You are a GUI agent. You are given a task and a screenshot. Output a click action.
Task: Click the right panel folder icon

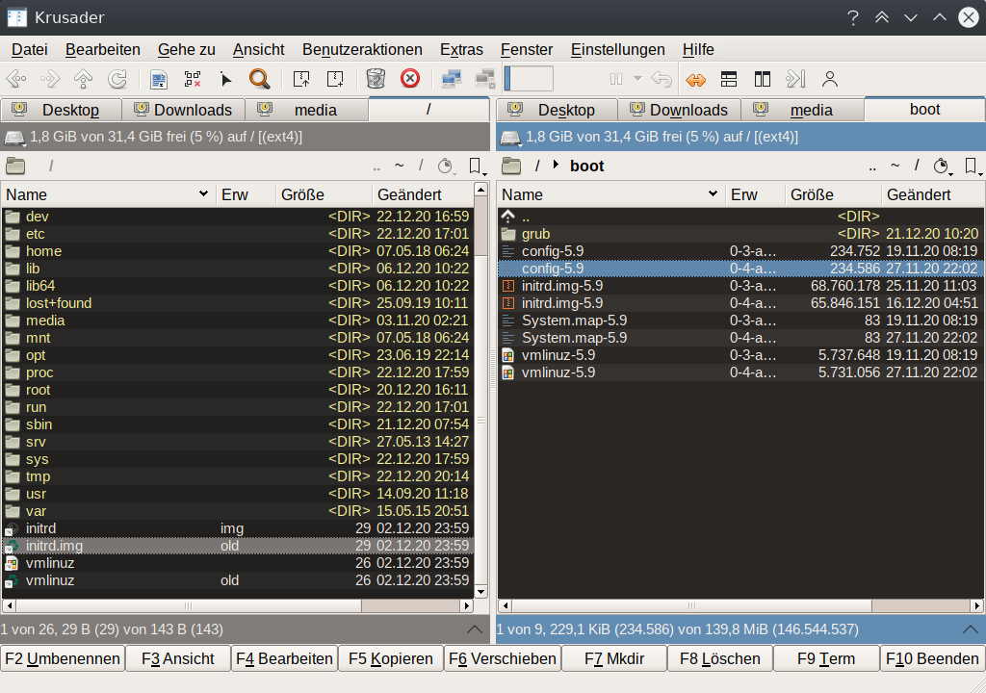[x=511, y=166]
